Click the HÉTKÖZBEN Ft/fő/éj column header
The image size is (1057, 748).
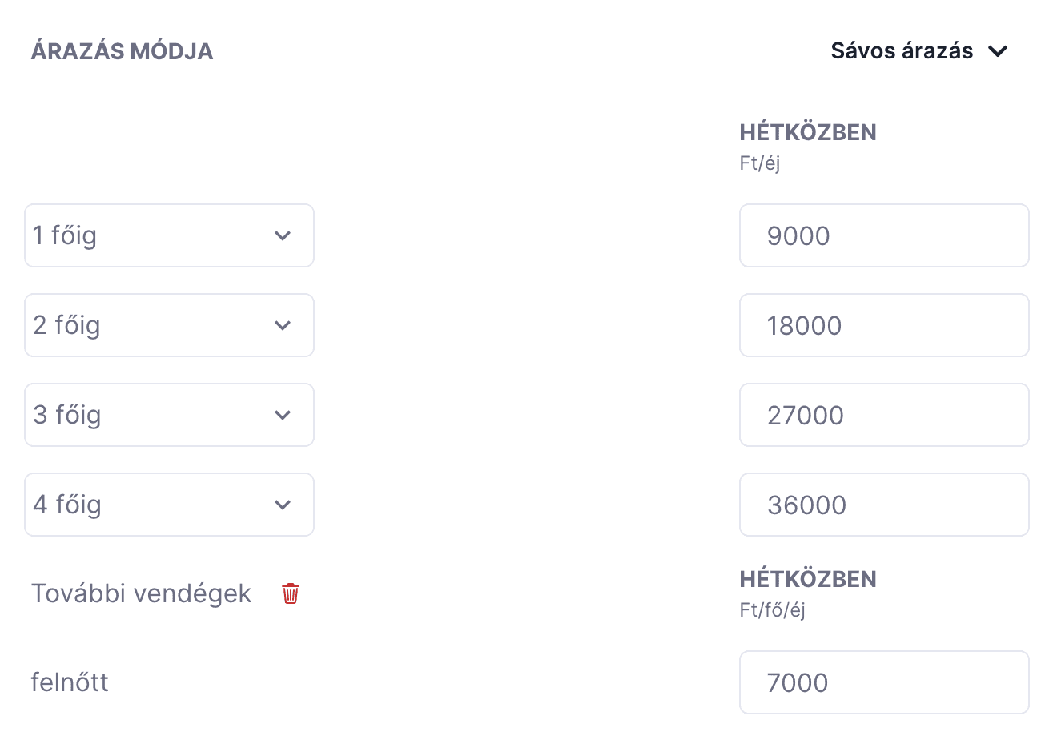point(808,593)
